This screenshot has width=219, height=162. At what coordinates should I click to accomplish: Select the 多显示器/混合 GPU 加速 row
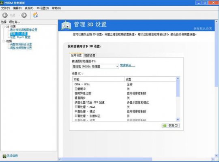pyautogui.click(x=124, y=102)
